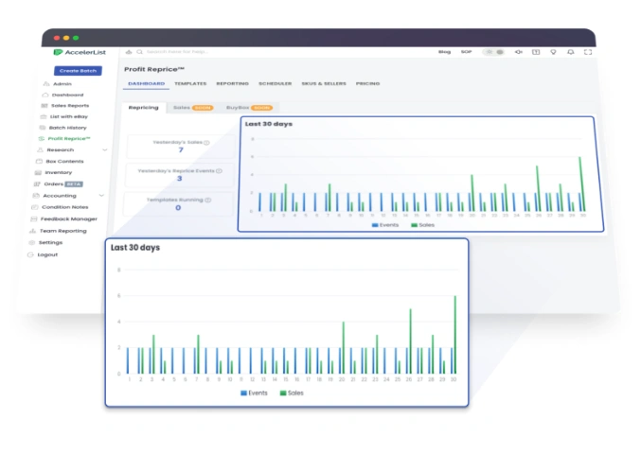
Task: Expand the Accounting menu chevron
Action: click(x=101, y=196)
